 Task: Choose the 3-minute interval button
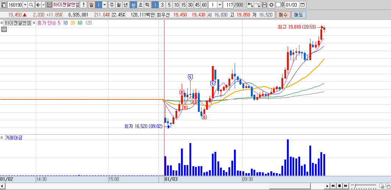point(162,5)
